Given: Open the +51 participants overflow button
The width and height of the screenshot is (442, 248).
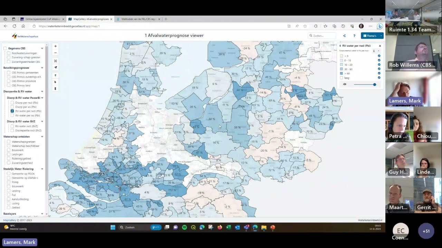Looking at the screenshot, I should point(426,231).
